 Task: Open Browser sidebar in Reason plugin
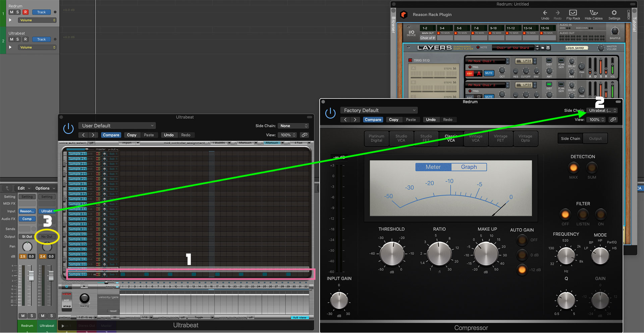tap(393, 25)
